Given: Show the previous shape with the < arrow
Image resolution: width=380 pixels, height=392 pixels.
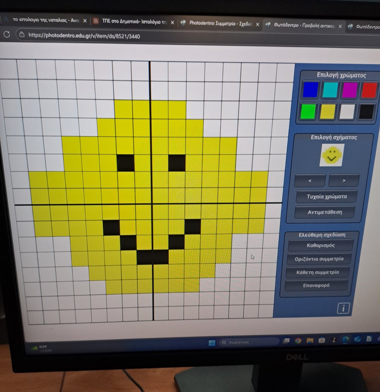Looking at the screenshot, I should pos(310,180).
